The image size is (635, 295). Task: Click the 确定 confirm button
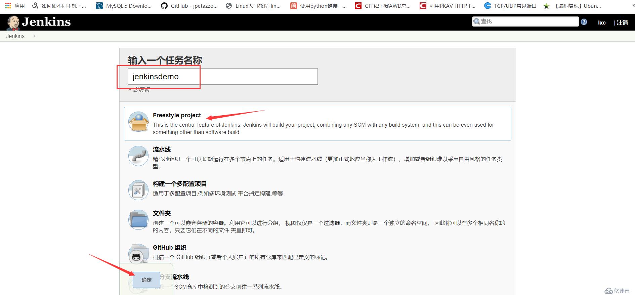[x=146, y=280]
